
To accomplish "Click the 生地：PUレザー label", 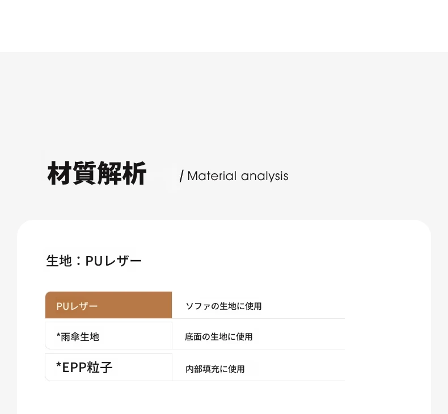I will click(x=94, y=261).
